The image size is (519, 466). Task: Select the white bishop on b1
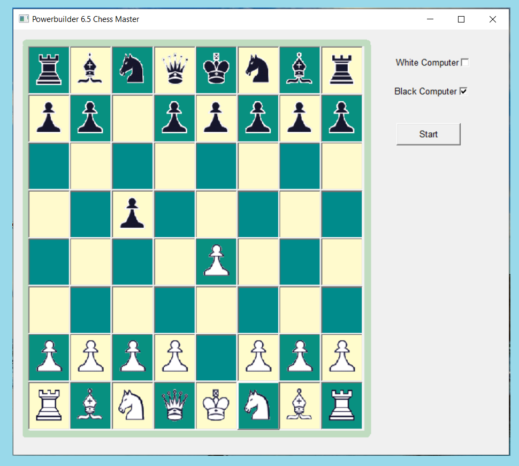click(91, 405)
